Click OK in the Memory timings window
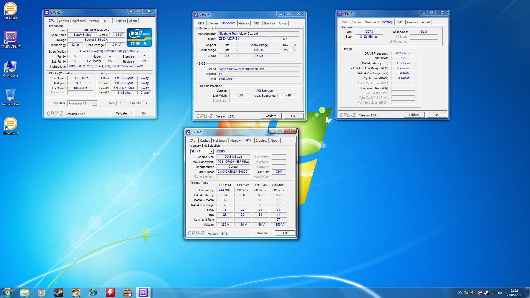Image resolution: width=530 pixels, height=298 pixels. [x=437, y=115]
